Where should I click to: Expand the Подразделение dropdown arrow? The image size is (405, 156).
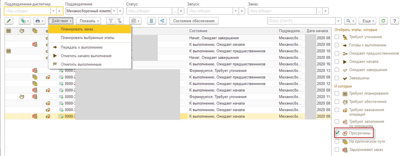[114, 11]
